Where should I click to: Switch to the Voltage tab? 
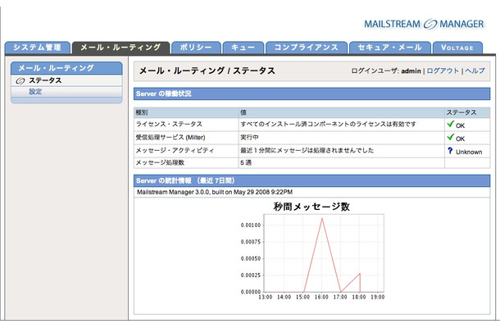click(x=457, y=48)
